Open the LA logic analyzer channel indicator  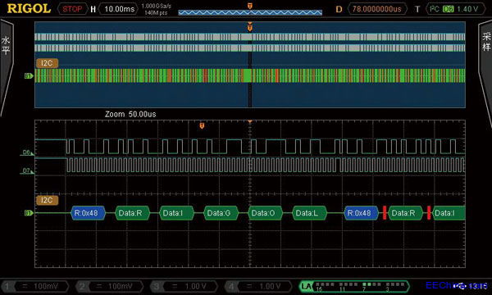point(354,286)
